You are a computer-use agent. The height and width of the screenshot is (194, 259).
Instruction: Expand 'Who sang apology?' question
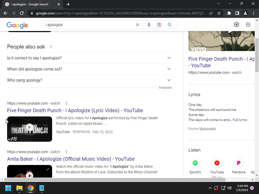90,80
